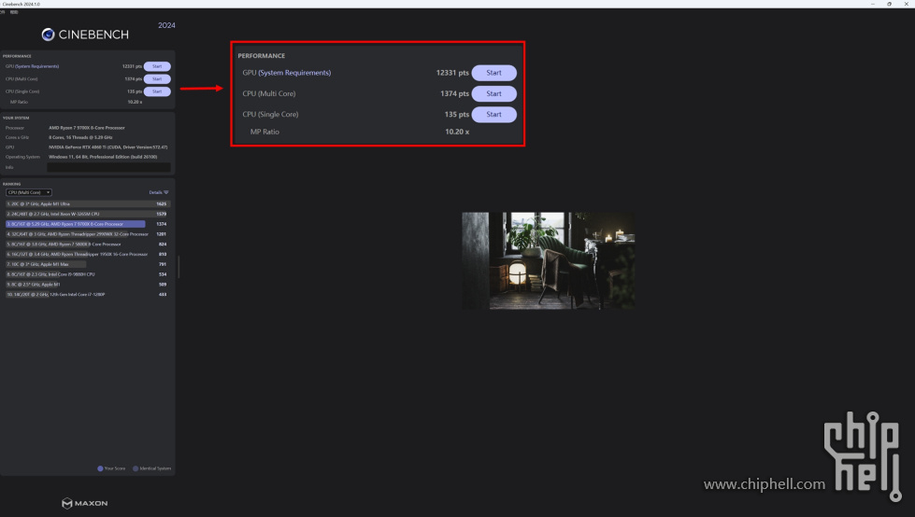
Task: Click the Maxon logo at the bottom
Action: [x=85, y=503]
